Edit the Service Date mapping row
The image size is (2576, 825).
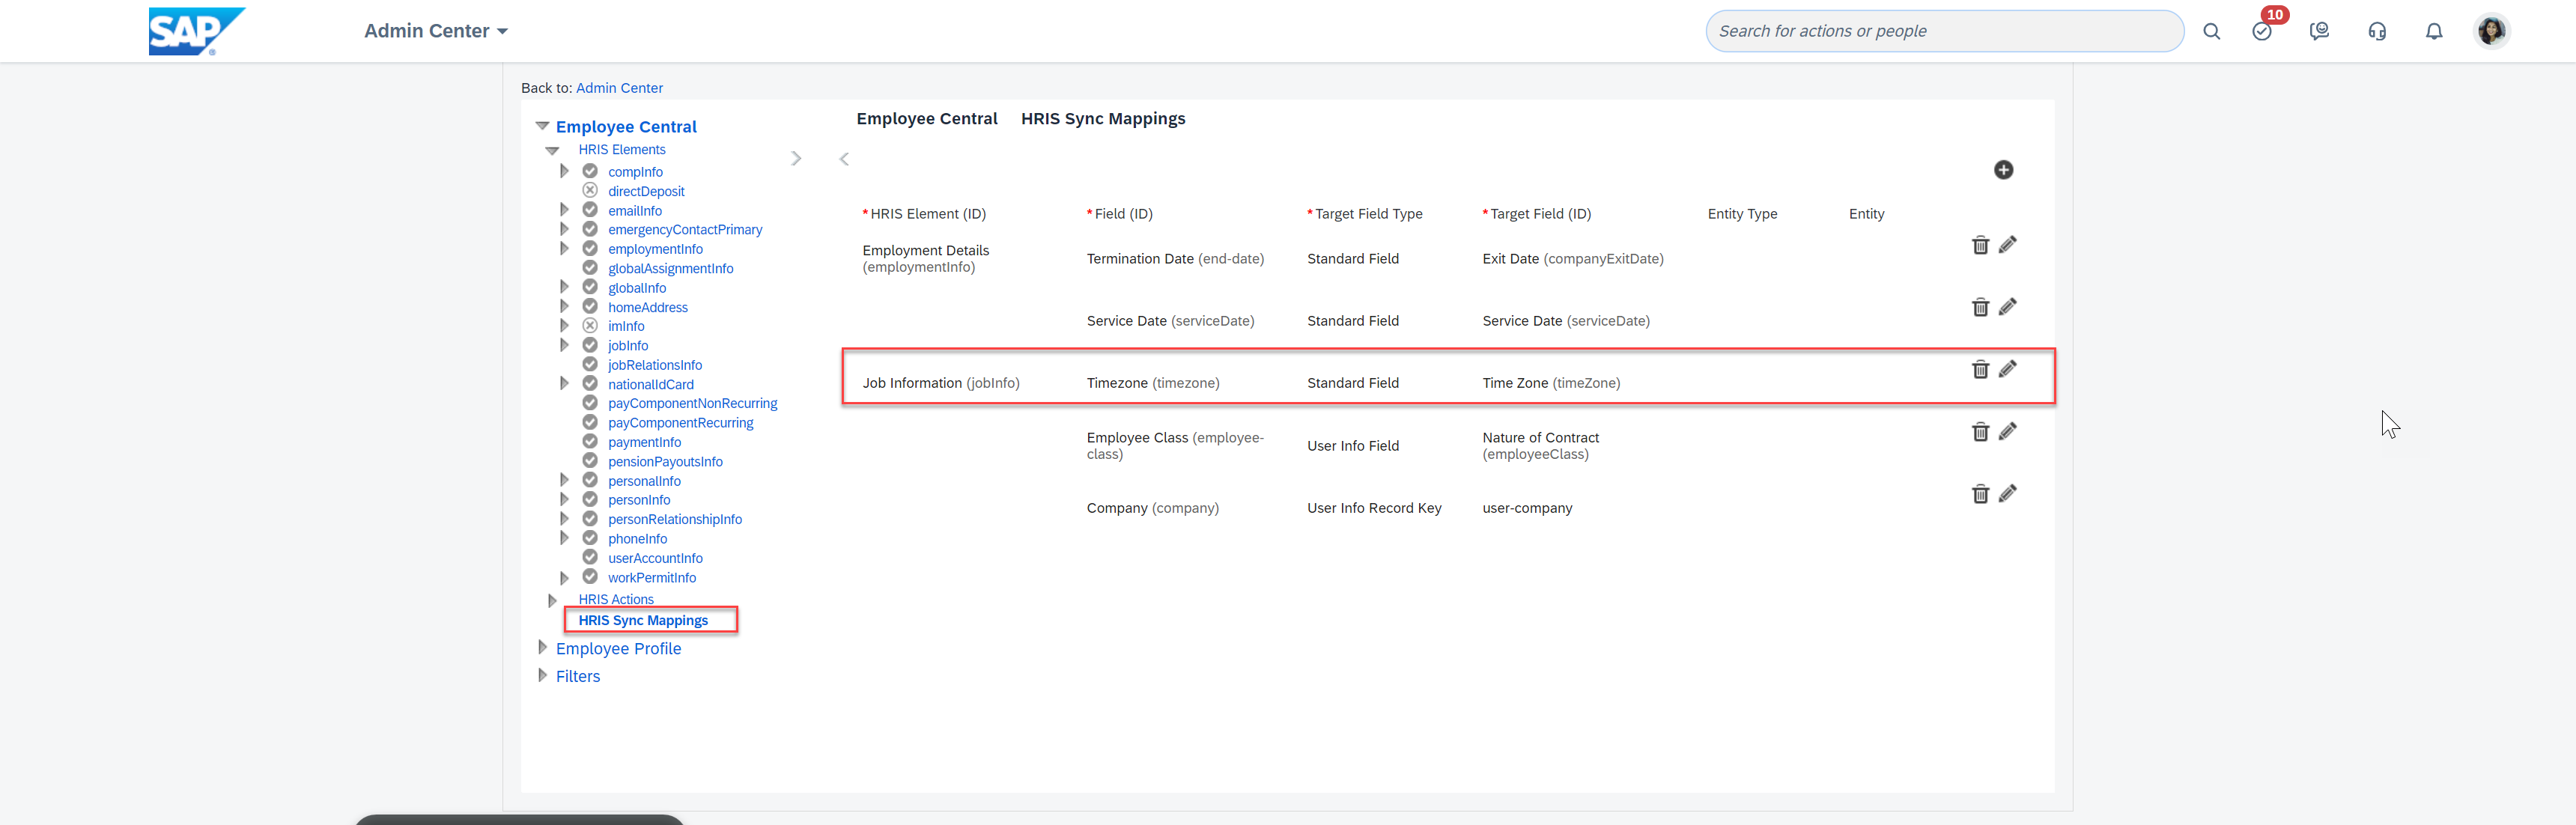(2008, 307)
